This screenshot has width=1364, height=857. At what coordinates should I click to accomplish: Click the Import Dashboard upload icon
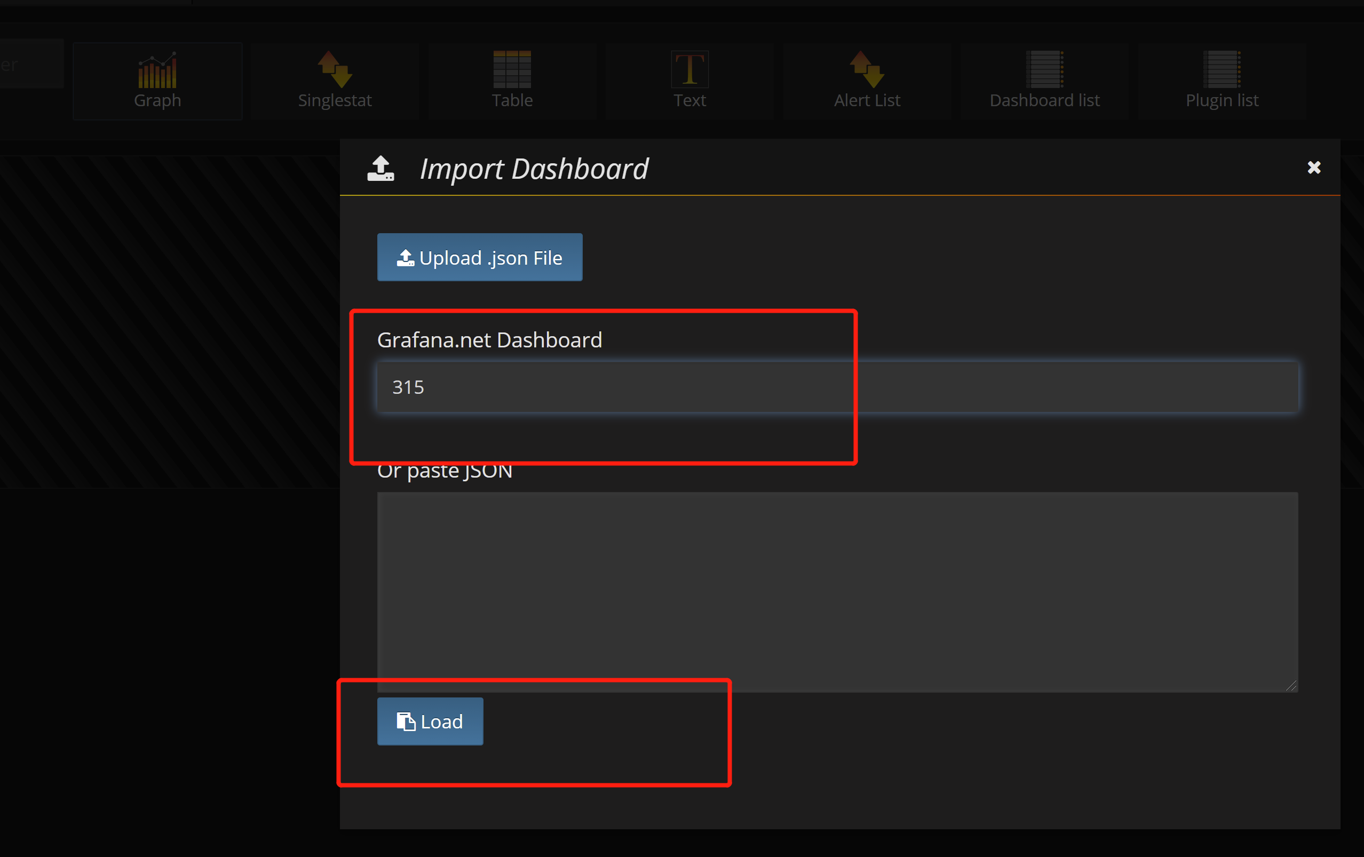[380, 168]
